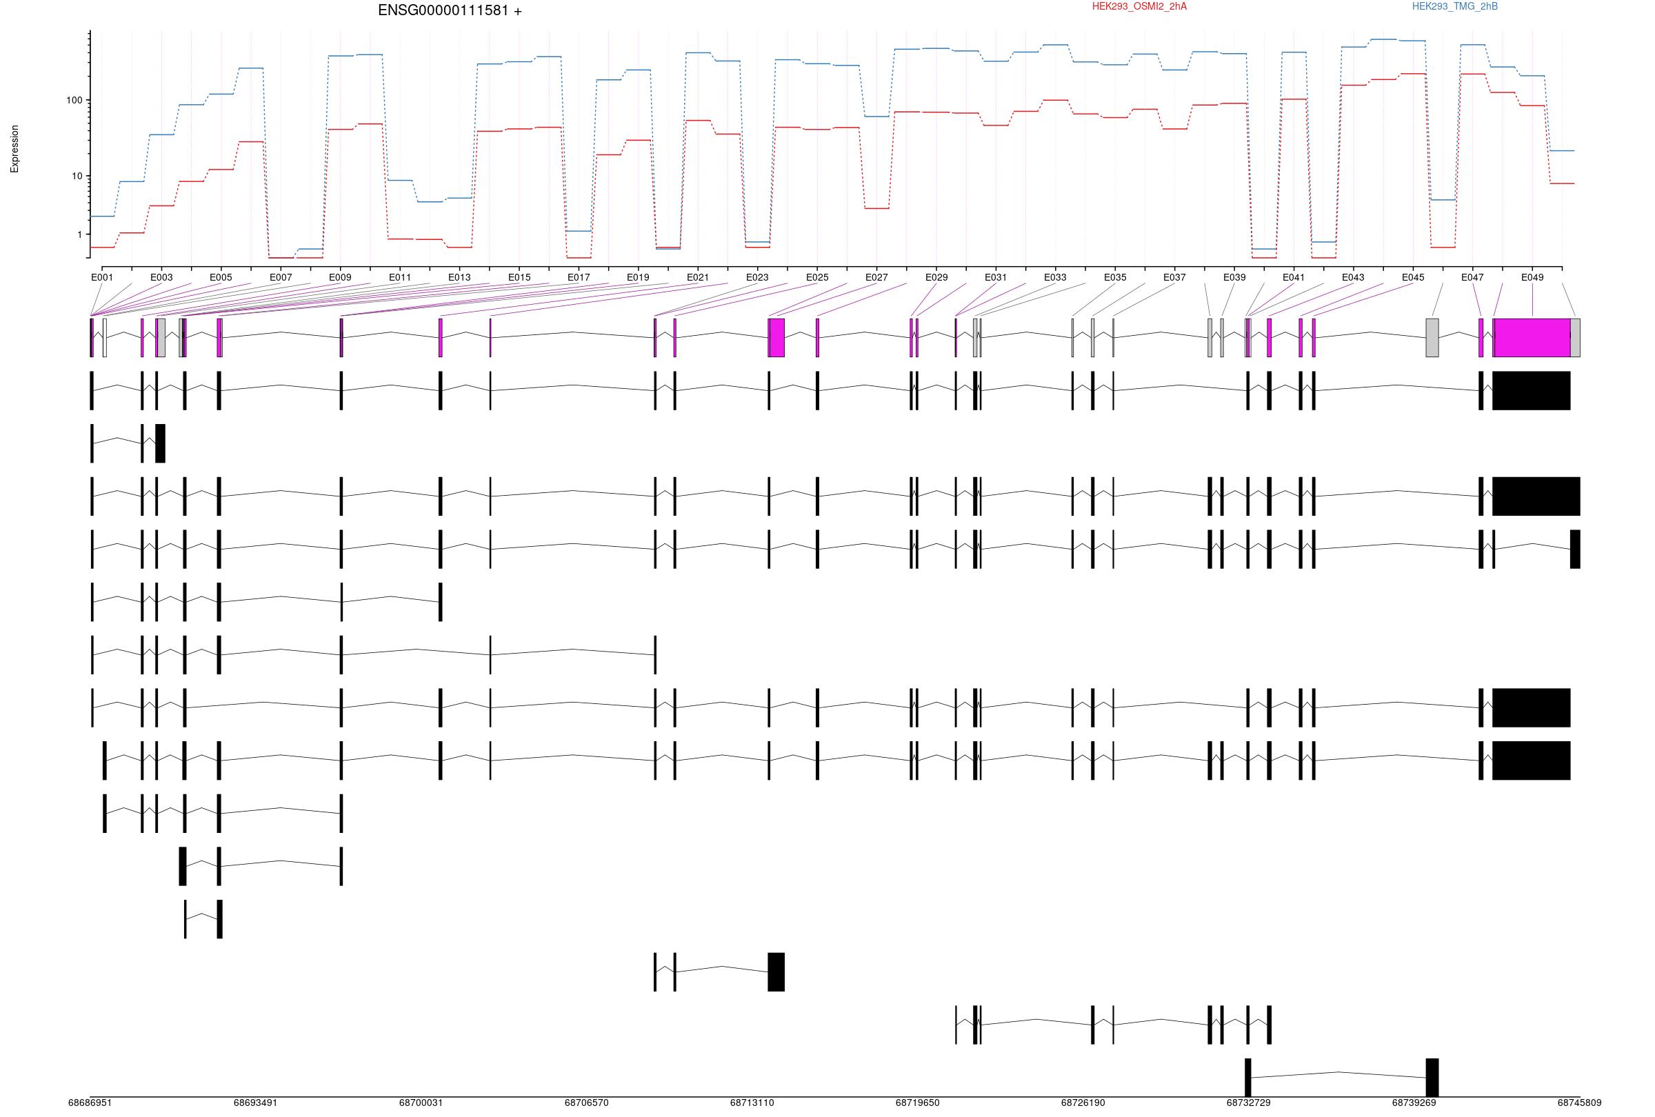Select exon bin label E001

click(x=102, y=277)
